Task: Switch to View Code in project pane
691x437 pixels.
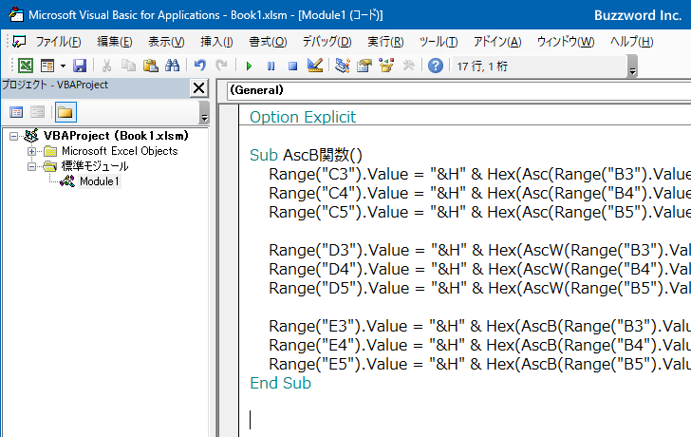Action: coord(16,112)
